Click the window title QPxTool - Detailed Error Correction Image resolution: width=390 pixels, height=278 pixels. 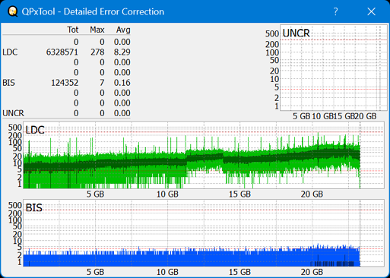pyautogui.click(x=93, y=11)
